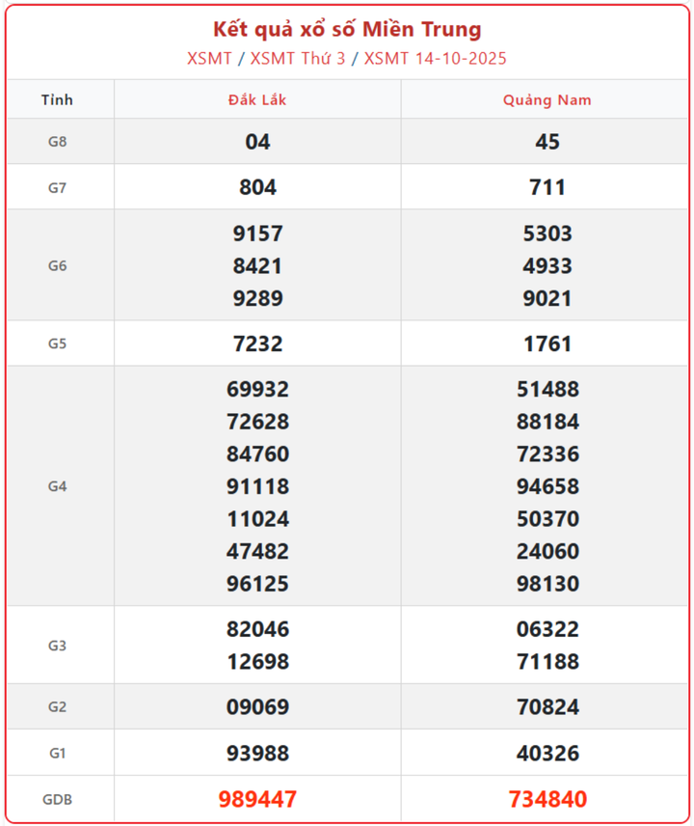
Task: Select Quảng Nam G7 number 711
Action: coord(547,187)
